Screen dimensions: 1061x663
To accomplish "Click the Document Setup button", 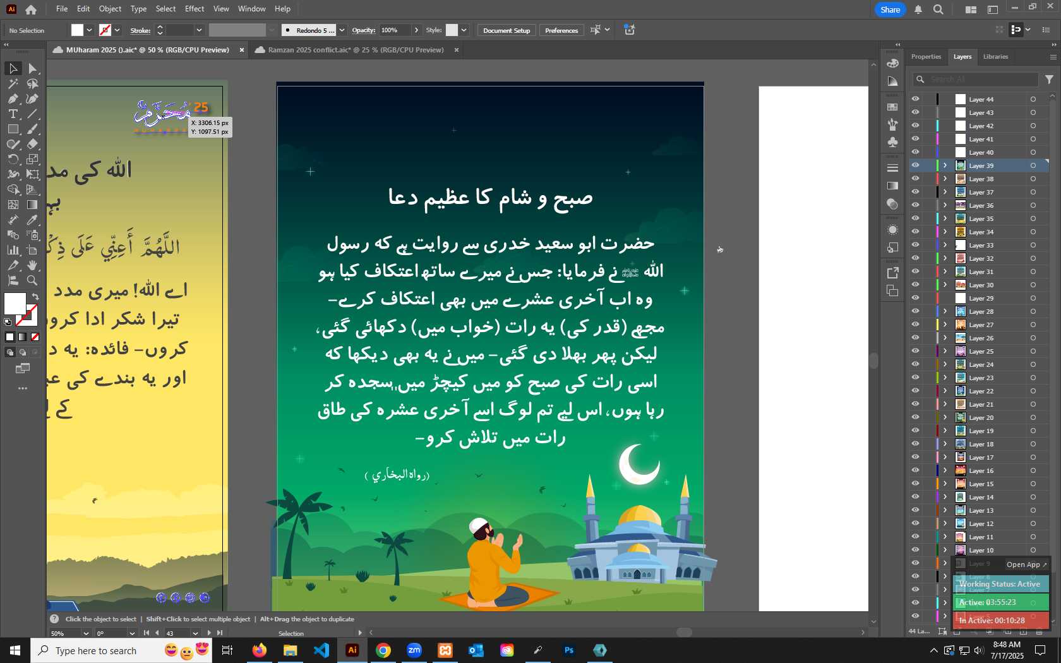I will (x=507, y=30).
